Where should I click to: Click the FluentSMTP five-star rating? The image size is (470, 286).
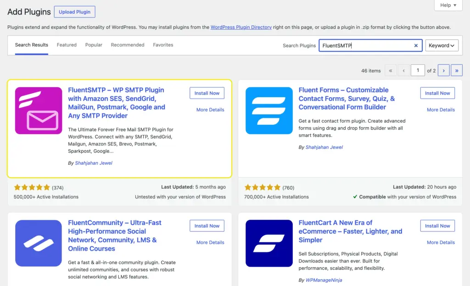32,188
